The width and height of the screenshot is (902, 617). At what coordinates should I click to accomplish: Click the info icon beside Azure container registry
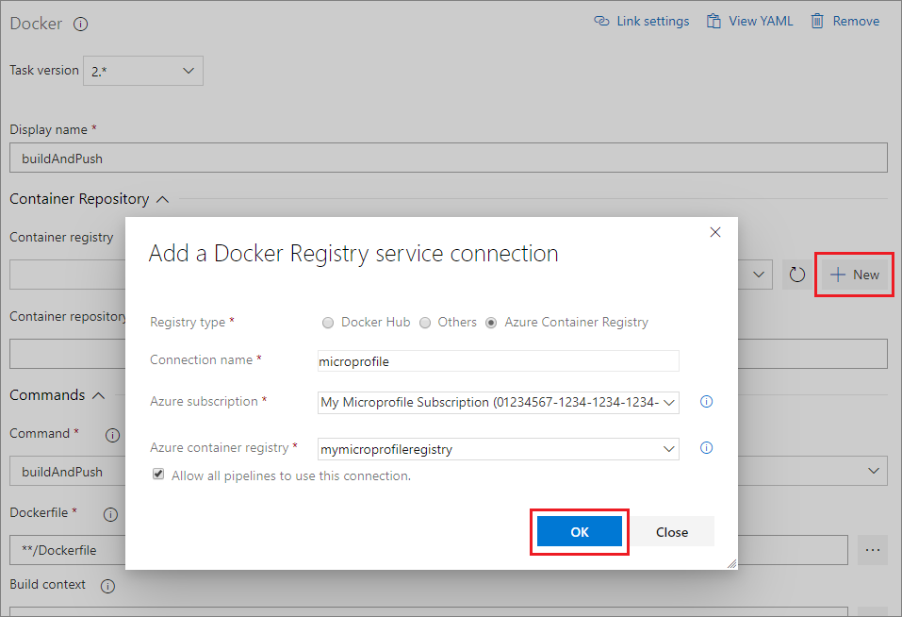pos(706,447)
